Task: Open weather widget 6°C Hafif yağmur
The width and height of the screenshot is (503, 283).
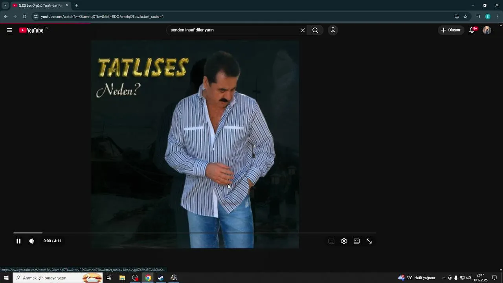Action: [x=417, y=278]
